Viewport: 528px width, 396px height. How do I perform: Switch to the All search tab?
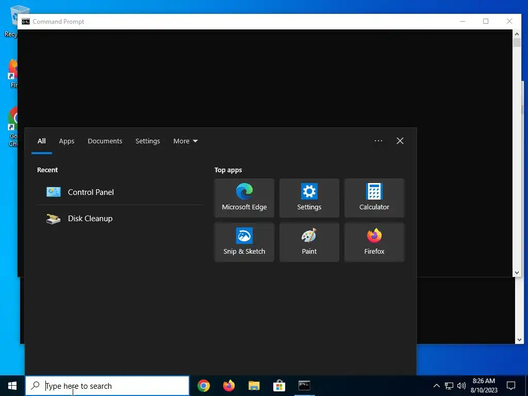(x=41, y=141)
